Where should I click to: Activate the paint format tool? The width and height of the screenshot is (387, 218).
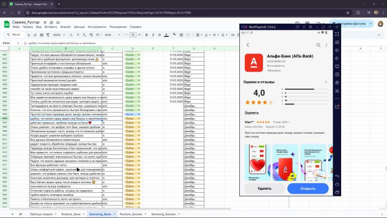48,35
